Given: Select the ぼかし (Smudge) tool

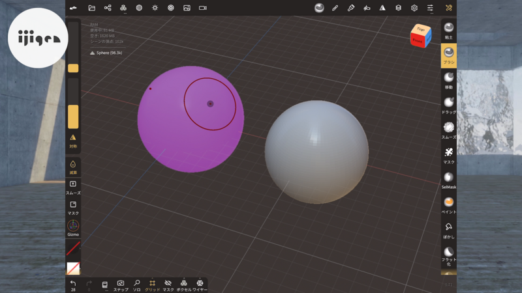Looking at the screenshot, I should coord(449,230).
